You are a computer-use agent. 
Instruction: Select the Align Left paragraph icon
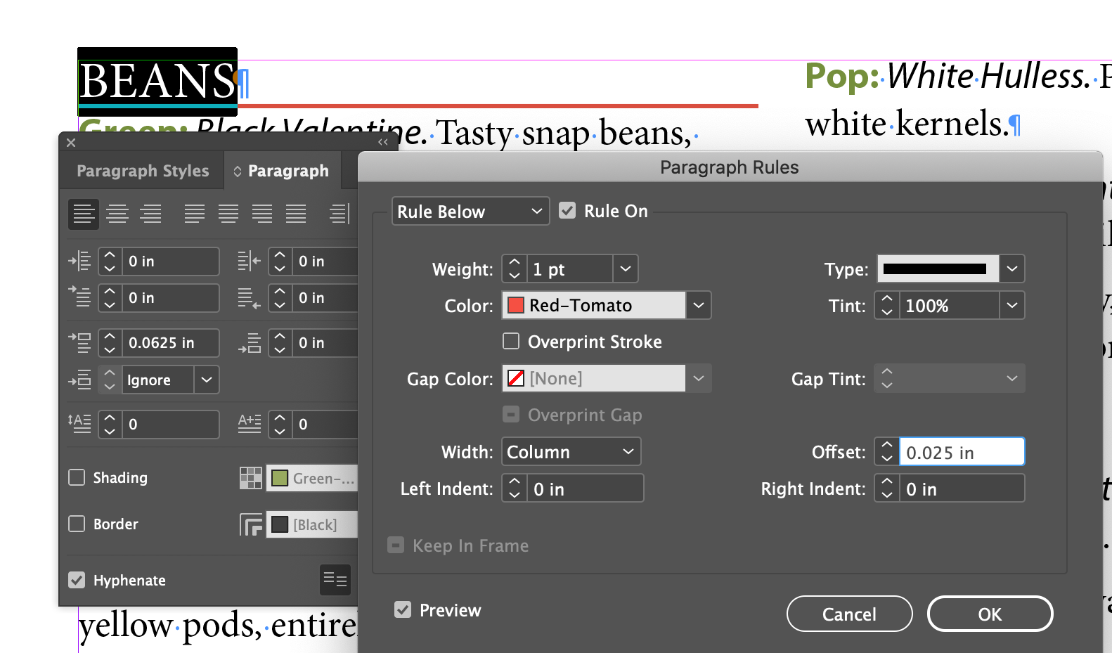83,214
